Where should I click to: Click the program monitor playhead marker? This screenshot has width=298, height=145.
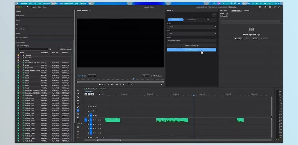pos(134,79)
